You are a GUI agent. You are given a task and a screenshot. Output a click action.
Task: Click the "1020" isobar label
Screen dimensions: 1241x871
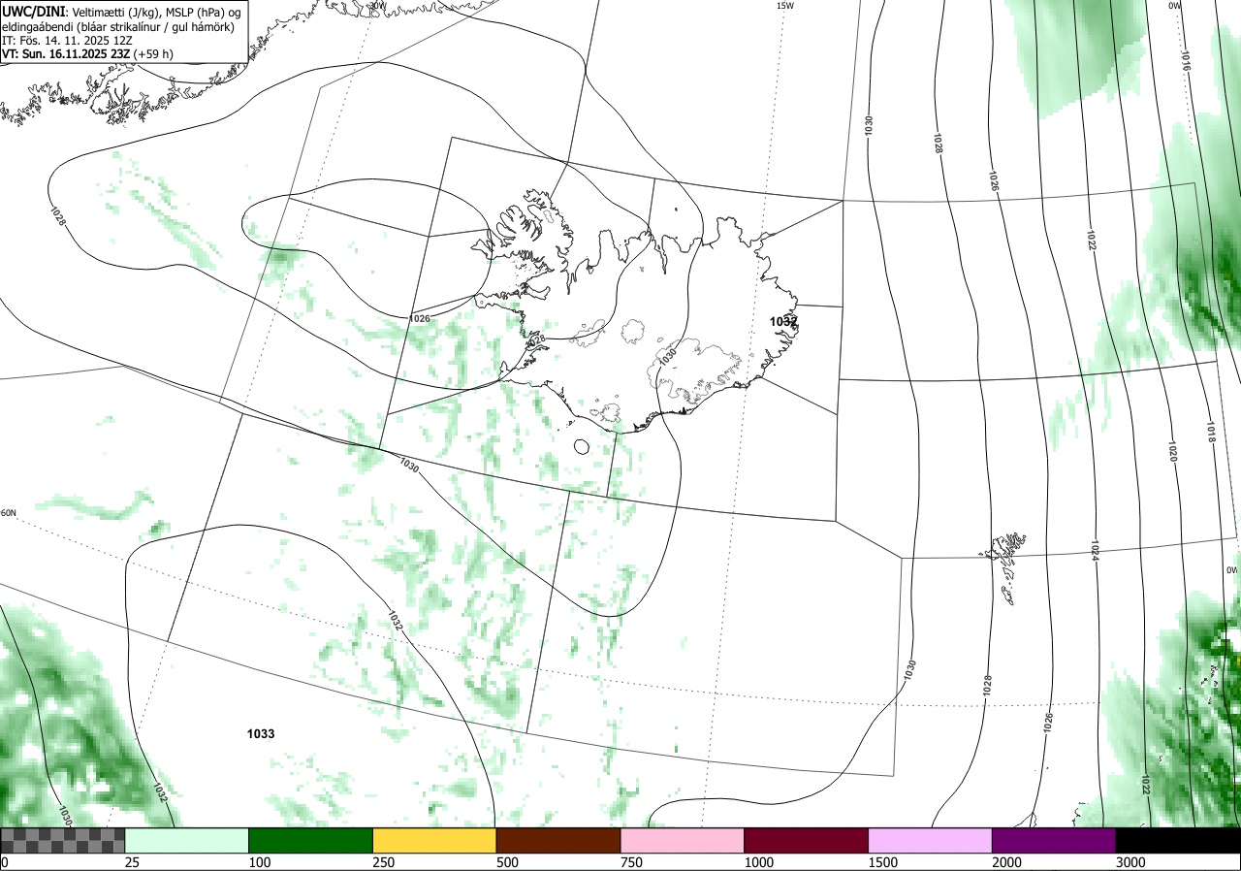pyautogui.click(x=1172, y=449)
